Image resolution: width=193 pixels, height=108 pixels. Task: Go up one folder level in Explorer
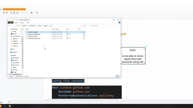click(17, 26)
